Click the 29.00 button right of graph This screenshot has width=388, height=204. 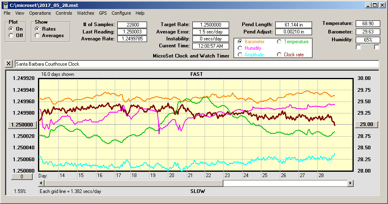coord(366,124)
